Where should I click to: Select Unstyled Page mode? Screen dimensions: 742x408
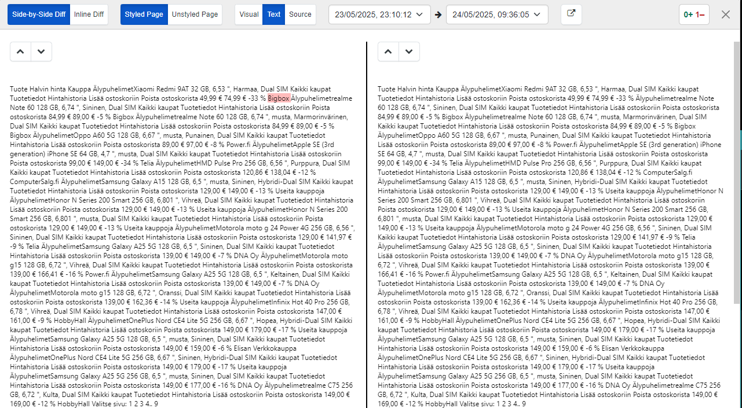pyautogui.click(x=195, y=14)
